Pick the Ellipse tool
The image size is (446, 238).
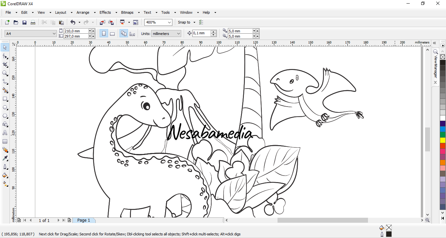point(5,107)
